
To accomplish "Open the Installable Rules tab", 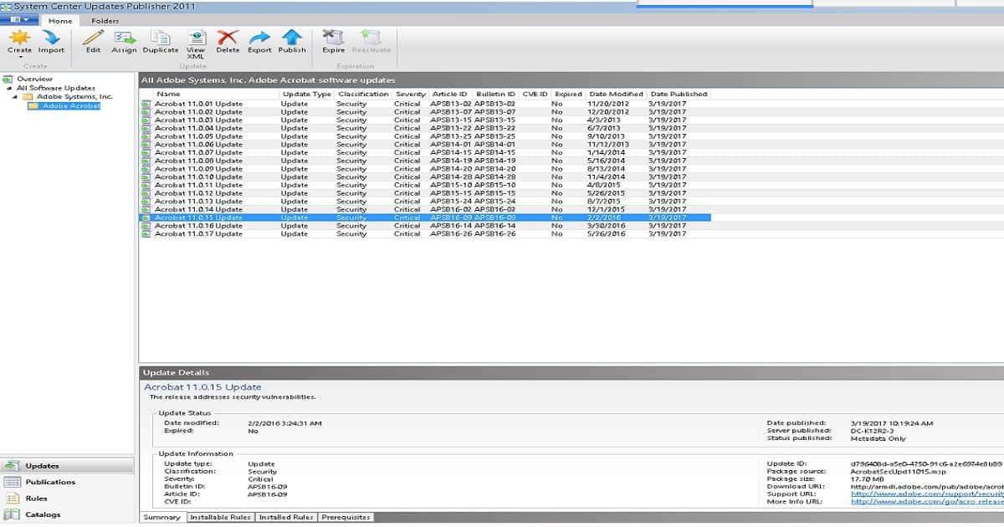I will (x=220, y=518).
